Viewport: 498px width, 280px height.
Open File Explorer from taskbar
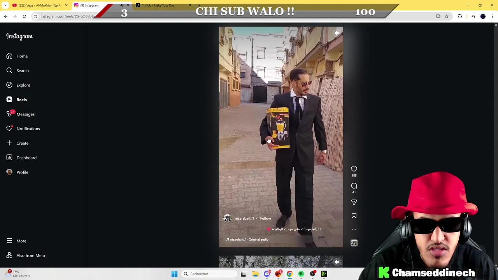pyautogui.click(x=255, y=274)
